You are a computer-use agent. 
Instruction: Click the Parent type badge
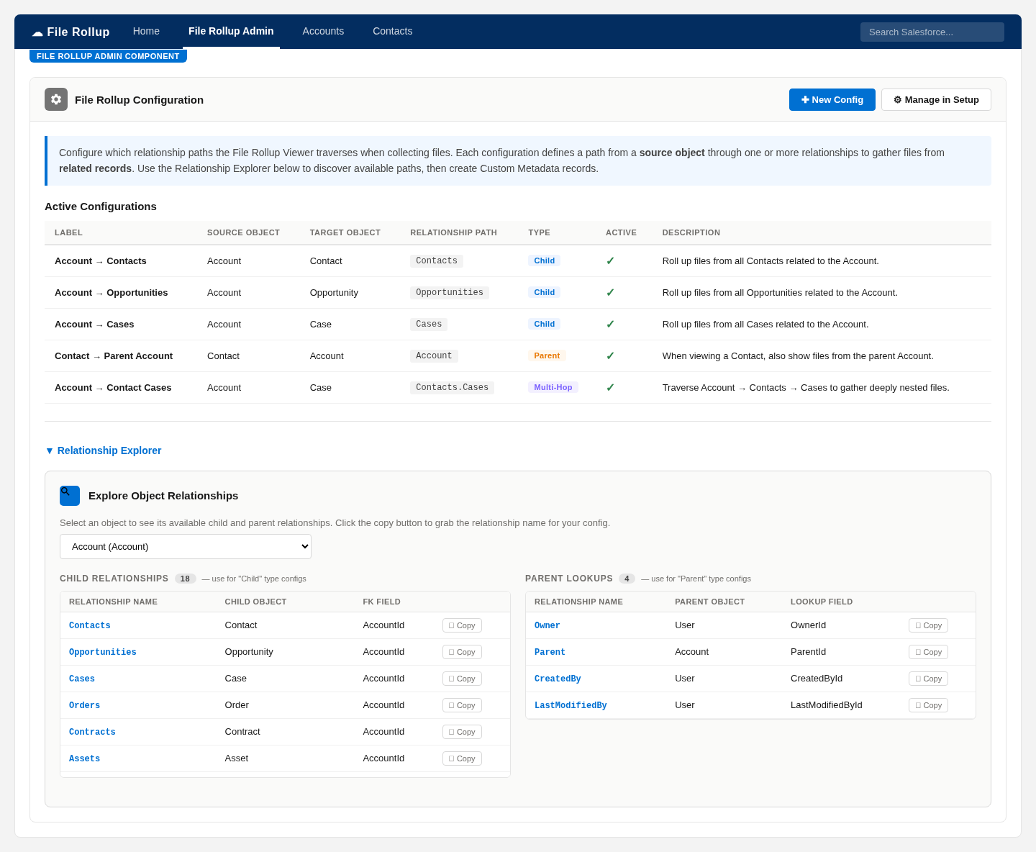[547, 355]
